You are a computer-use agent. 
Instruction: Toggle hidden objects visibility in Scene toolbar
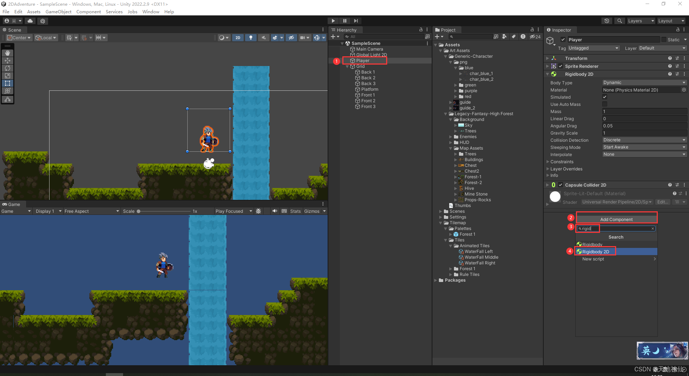(x=291, y=38)
